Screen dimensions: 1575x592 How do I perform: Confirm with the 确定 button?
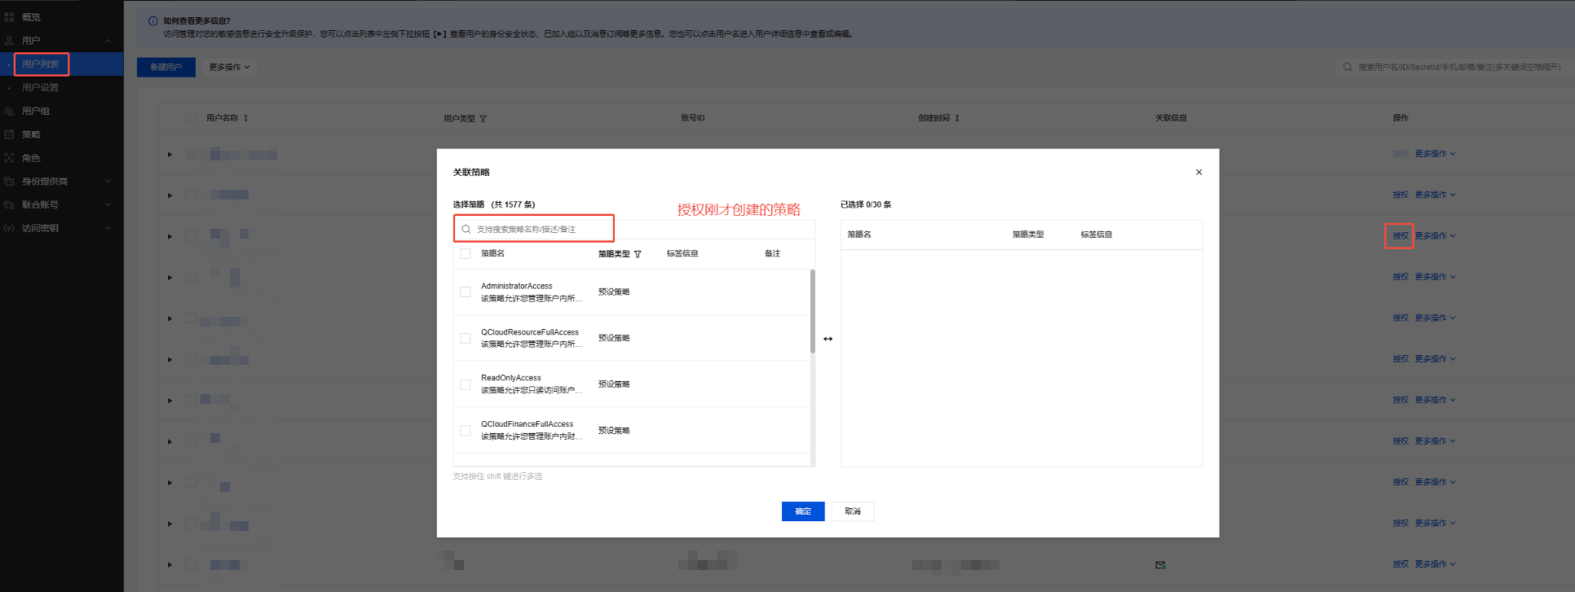(803, 511)
